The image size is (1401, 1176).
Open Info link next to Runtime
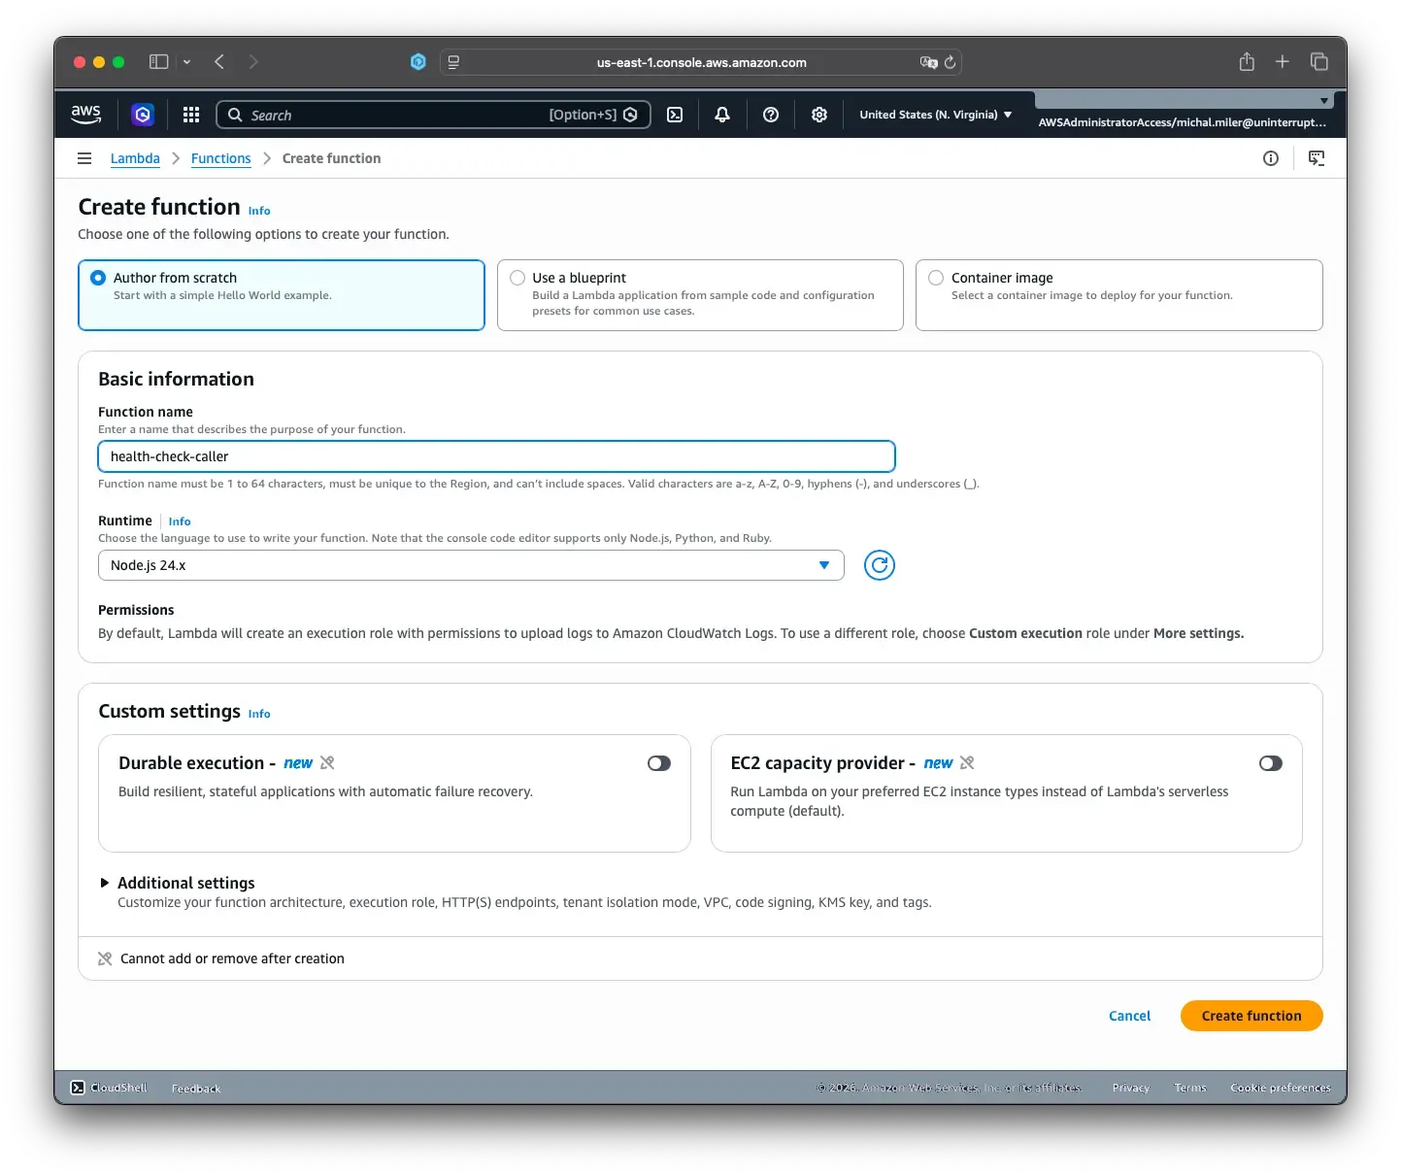[x=180, y=521]
